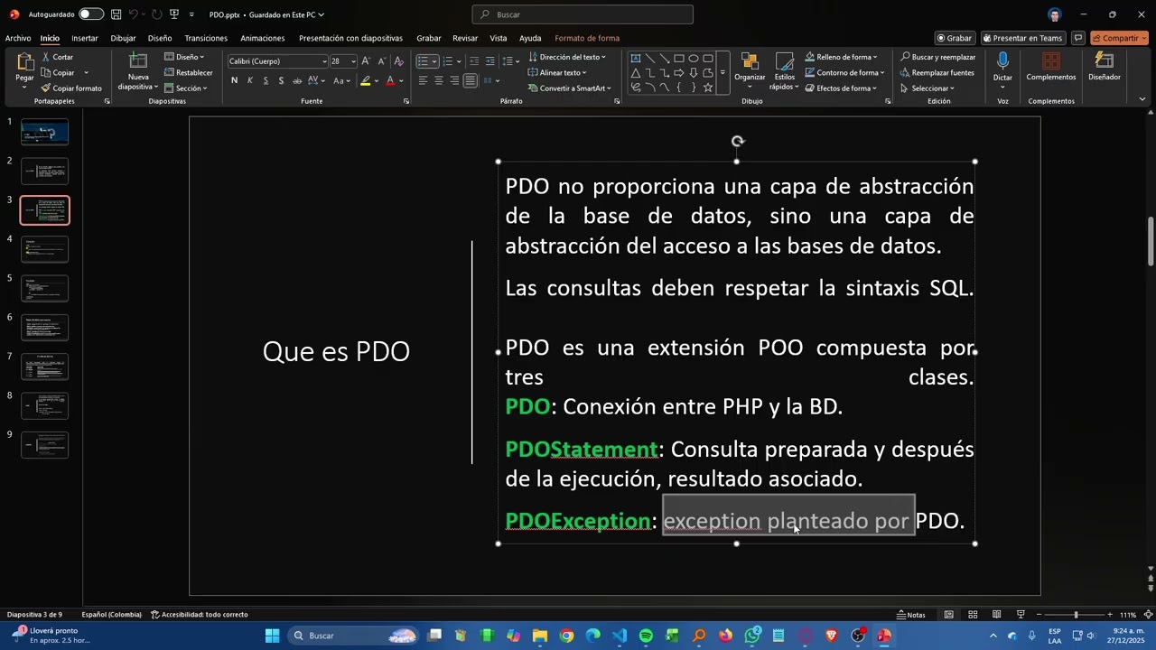The height and width of the screenshot is (650, 1156).
Task: Toggle italic (K) formatting
Action: 250,80
